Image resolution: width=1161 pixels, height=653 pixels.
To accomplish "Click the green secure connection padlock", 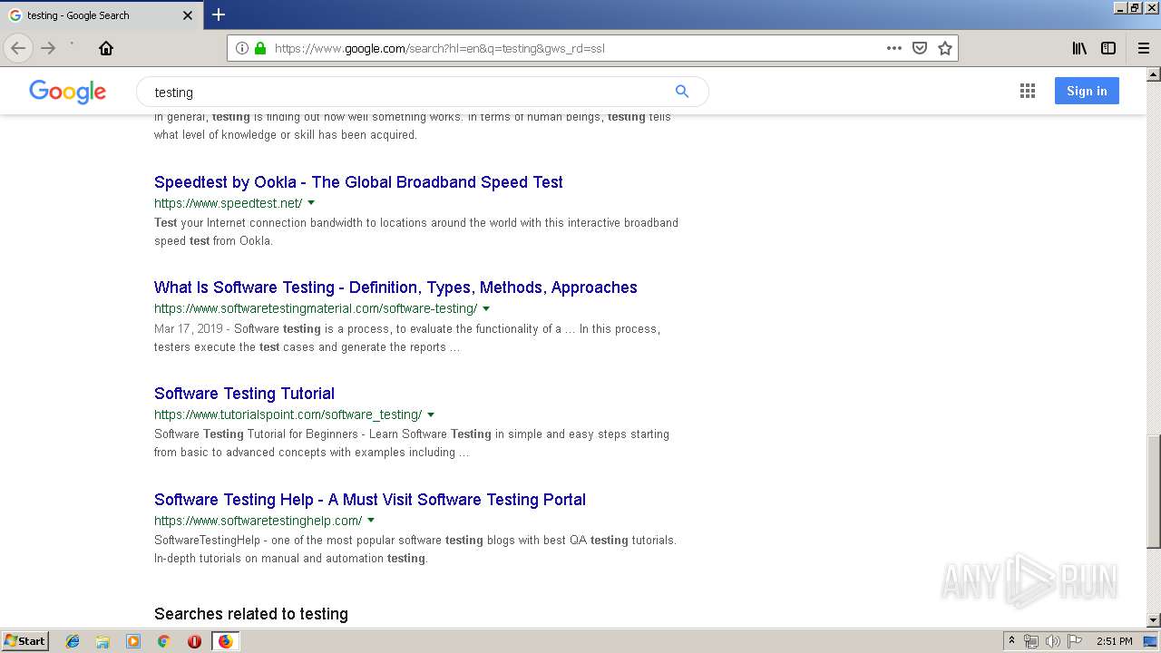I will [x=260, y=48].
